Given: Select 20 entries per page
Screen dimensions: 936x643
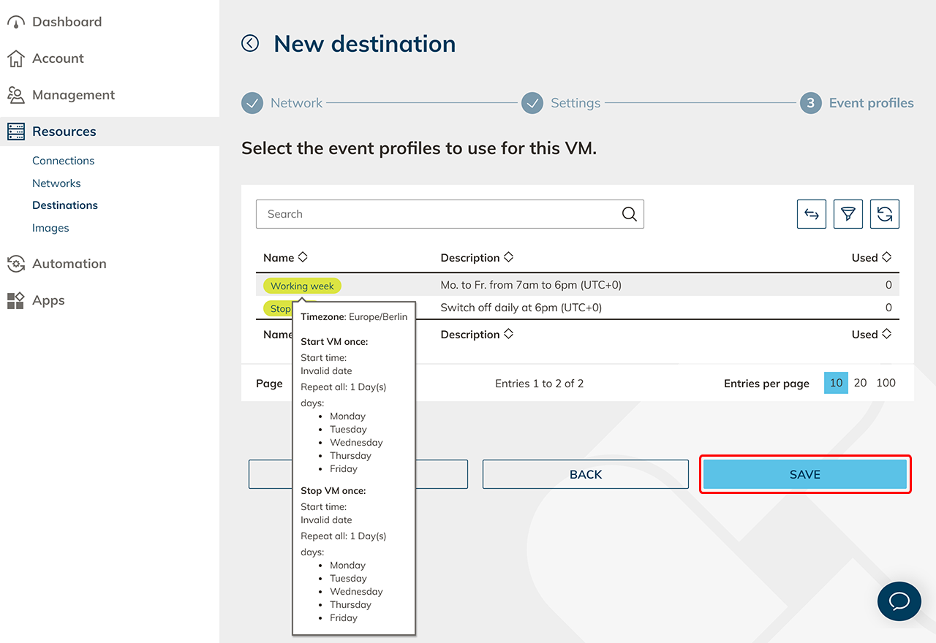Looking at the screenshot, I should [861, 383].
